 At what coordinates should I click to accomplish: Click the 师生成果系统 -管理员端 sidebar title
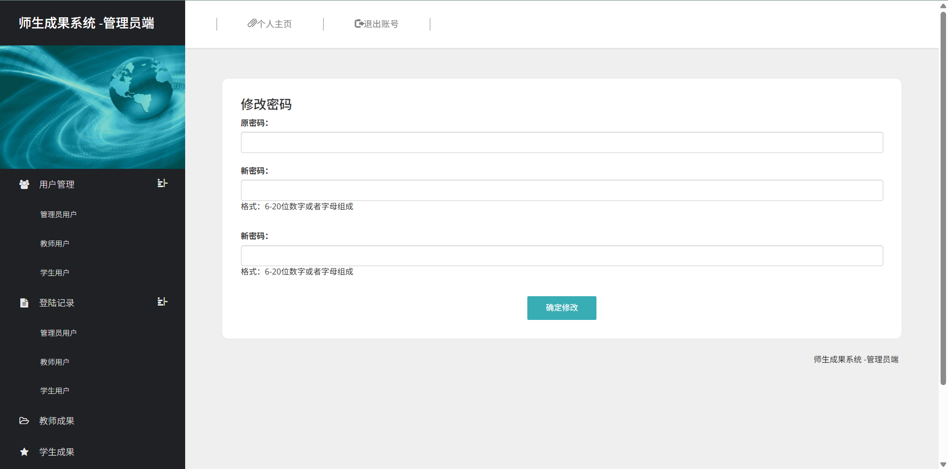tap(86, 23)
